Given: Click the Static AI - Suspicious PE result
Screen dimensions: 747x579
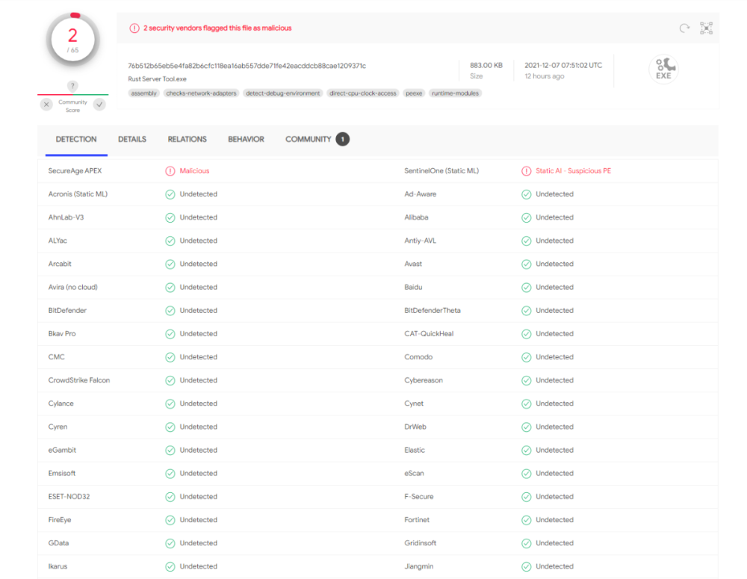Looking at the screenshot, I should tap(573, 171).
